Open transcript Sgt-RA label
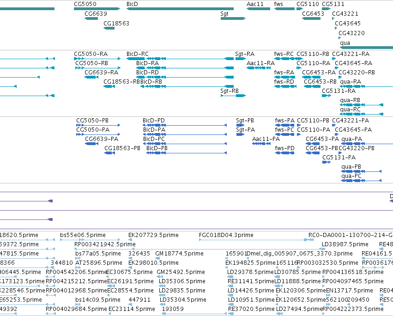The image size is (393, 316). point(245,54)
